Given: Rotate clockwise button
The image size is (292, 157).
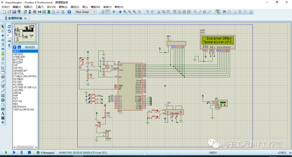Looking at the screenshot, I should pyautogui.click(x=9, y=26).
